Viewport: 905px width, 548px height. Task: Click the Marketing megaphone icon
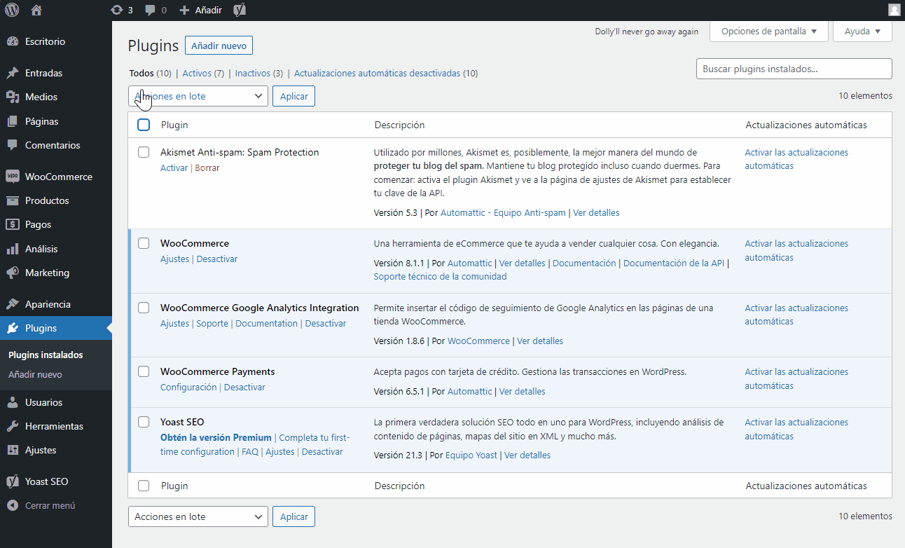tap(12, 273)
